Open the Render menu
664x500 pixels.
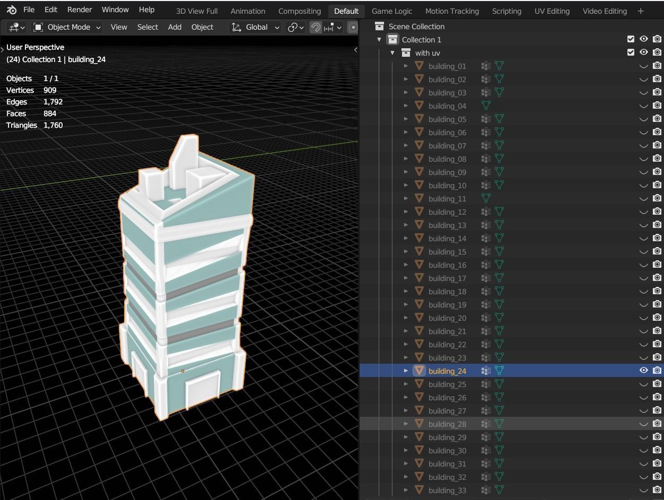[x=80, y=10]
